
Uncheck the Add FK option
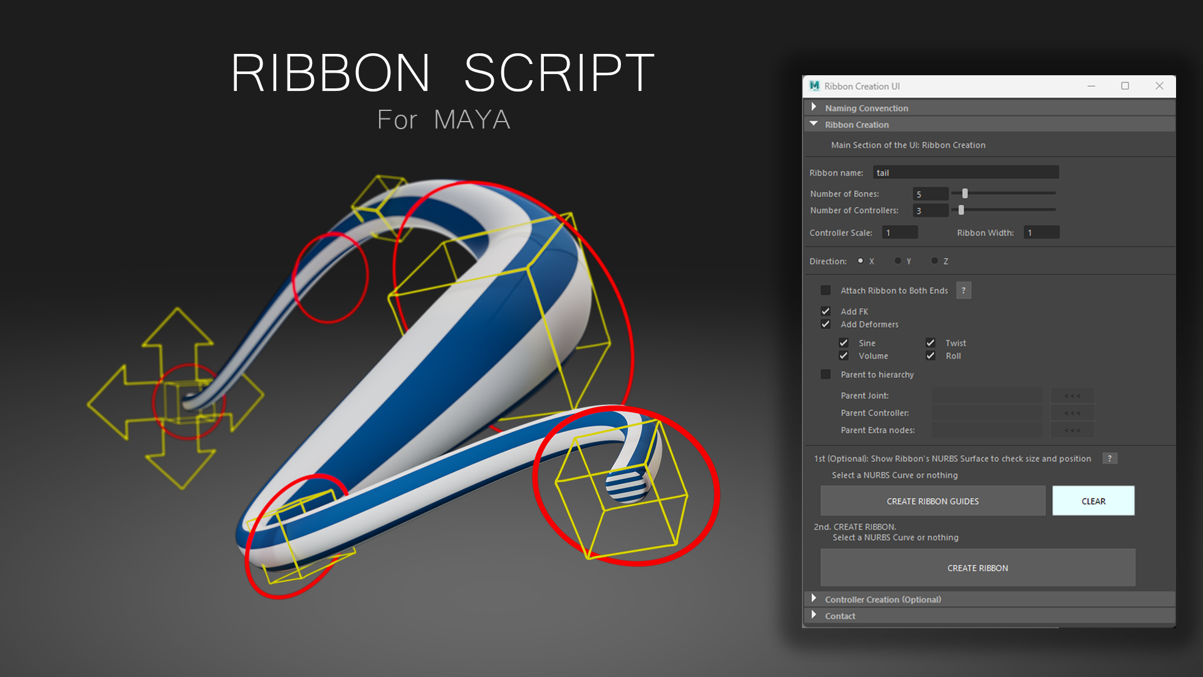826,312
